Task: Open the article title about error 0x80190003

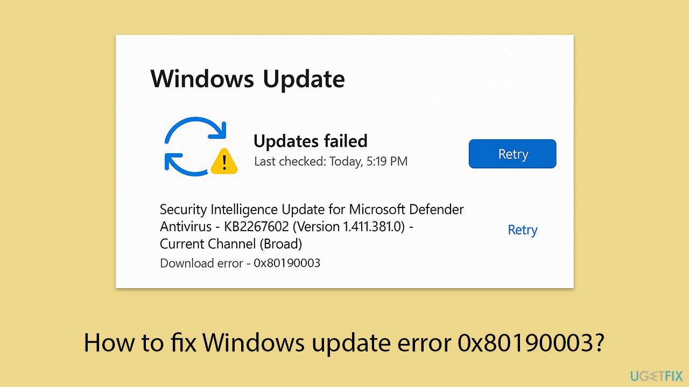Action: [x=344, y=342]
